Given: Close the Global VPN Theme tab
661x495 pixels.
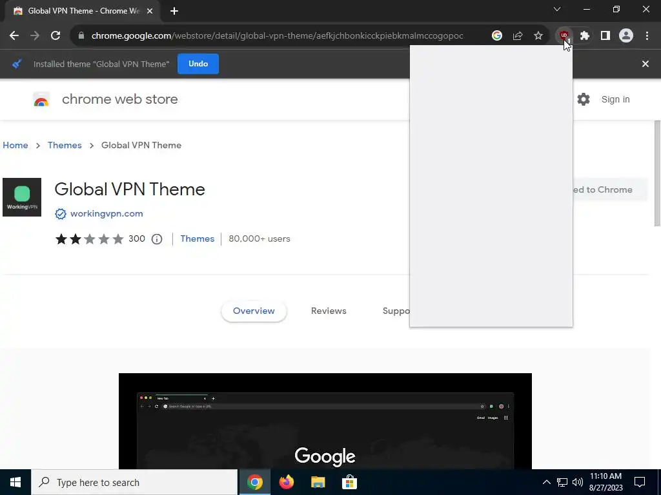Looking at the screenshot, I should coord(150,12).
